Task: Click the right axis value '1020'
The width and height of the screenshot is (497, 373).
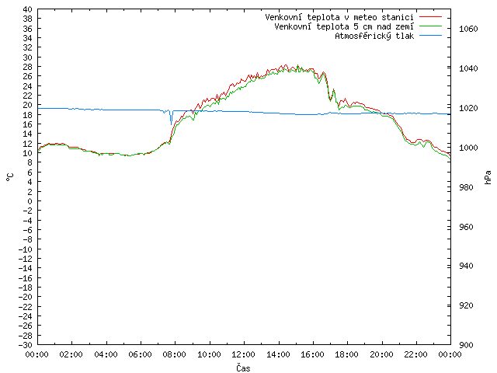Action: pos(468,108)
